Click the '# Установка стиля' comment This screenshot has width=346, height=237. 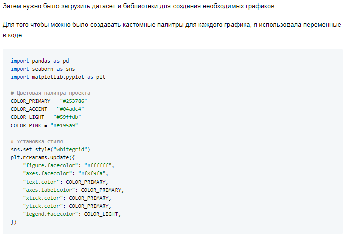click(x=37, y=142)
